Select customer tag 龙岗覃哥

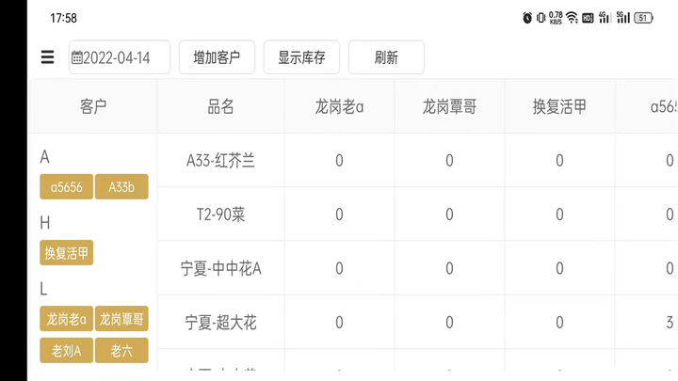point(121,319)
